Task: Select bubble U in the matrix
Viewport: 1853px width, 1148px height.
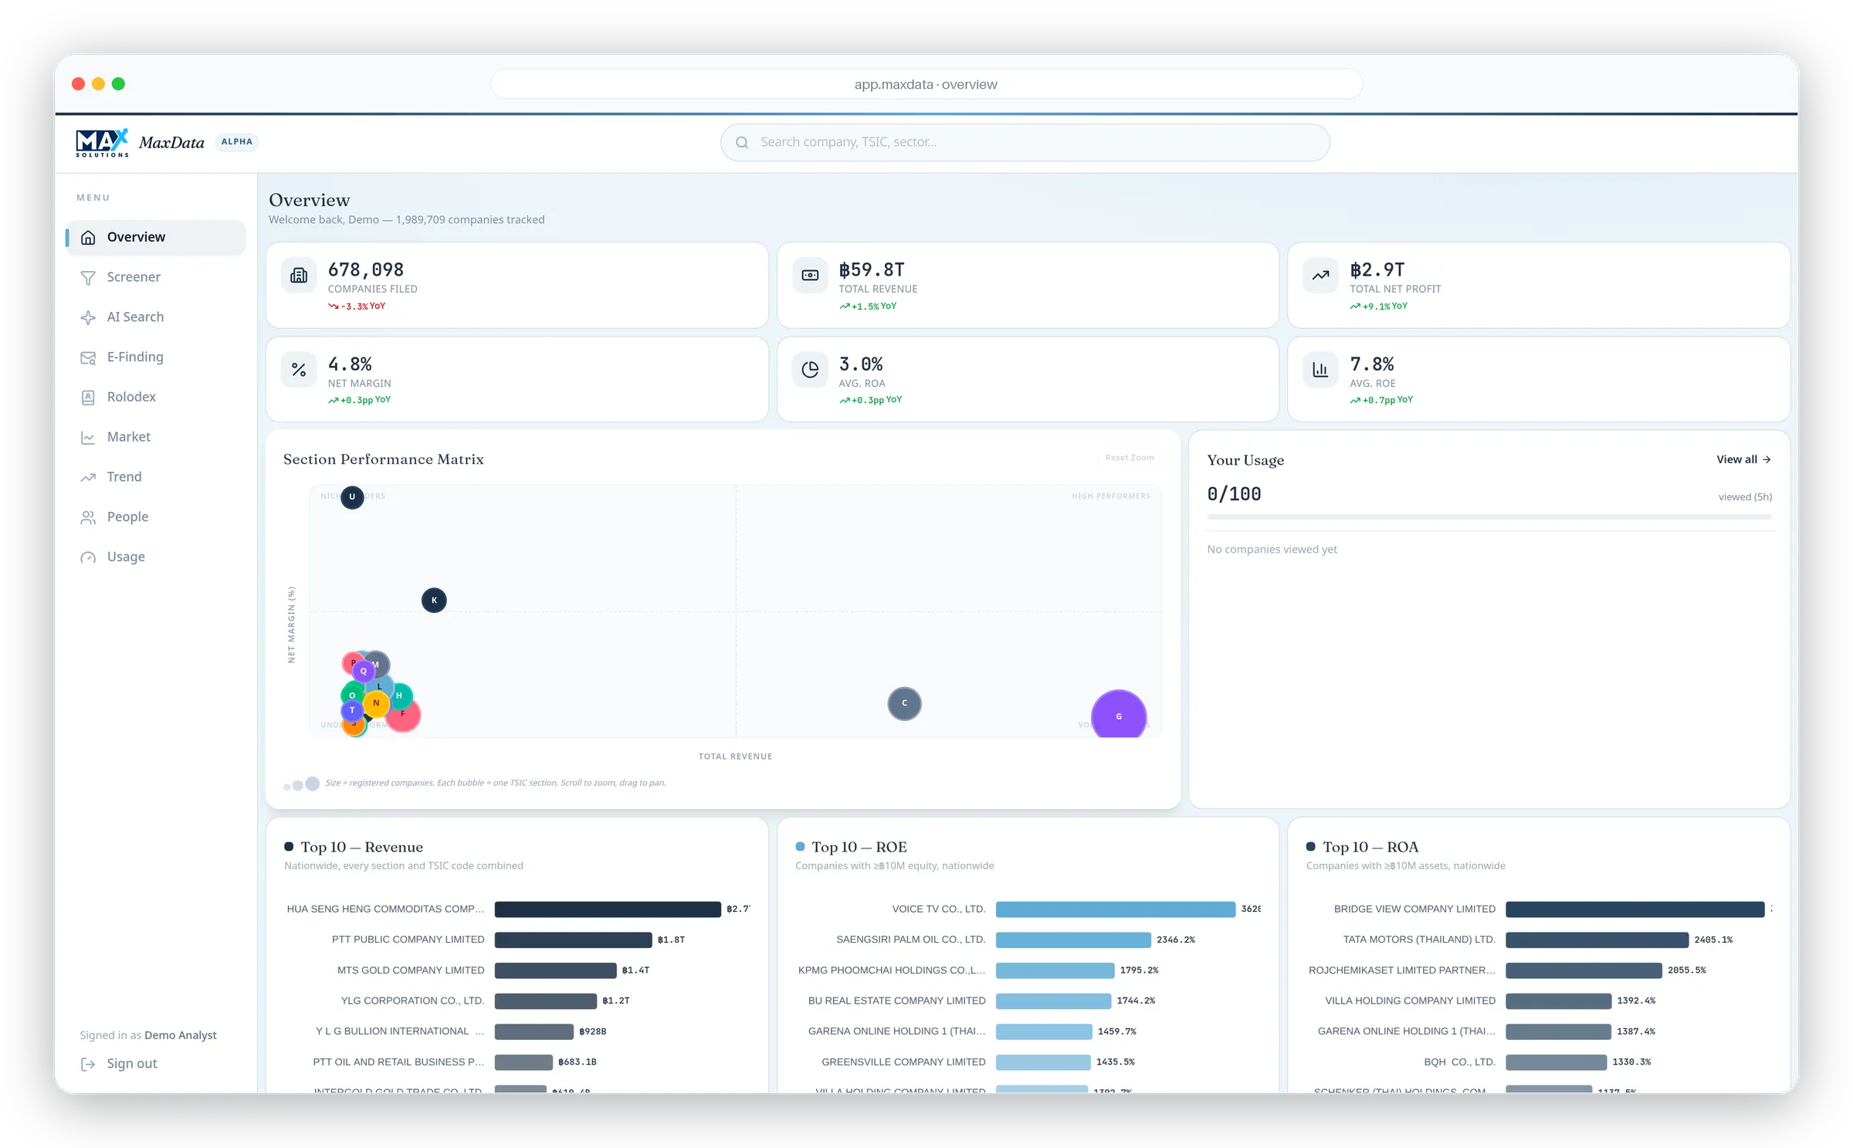Action: 352,496
